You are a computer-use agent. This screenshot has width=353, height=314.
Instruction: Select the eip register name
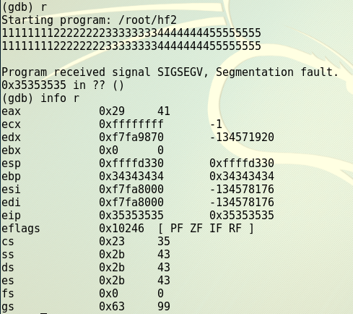pos(11,216)
